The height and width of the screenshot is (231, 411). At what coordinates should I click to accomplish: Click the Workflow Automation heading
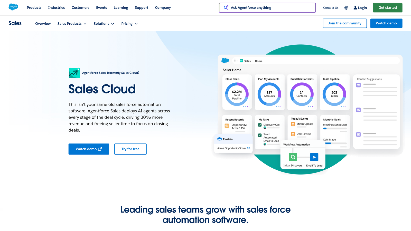(x=296, y=145)
